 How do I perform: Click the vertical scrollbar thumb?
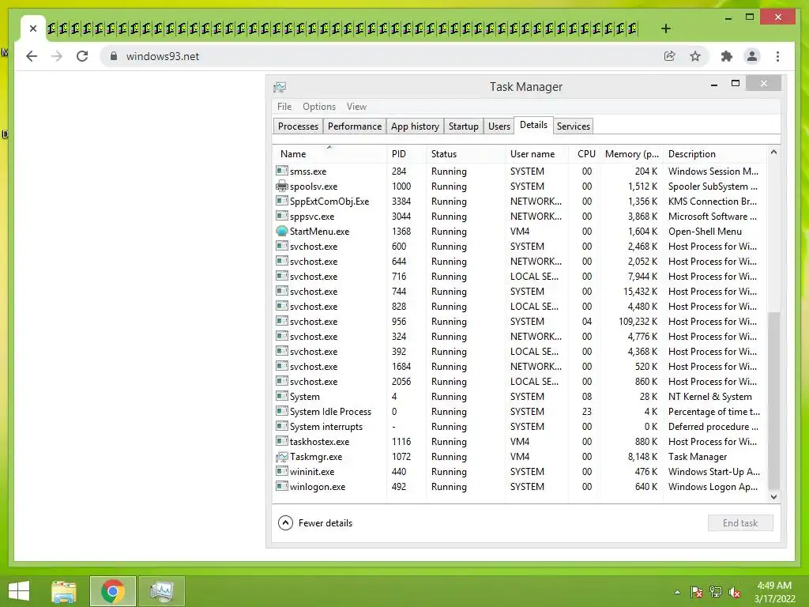click(x=773, y=400)
